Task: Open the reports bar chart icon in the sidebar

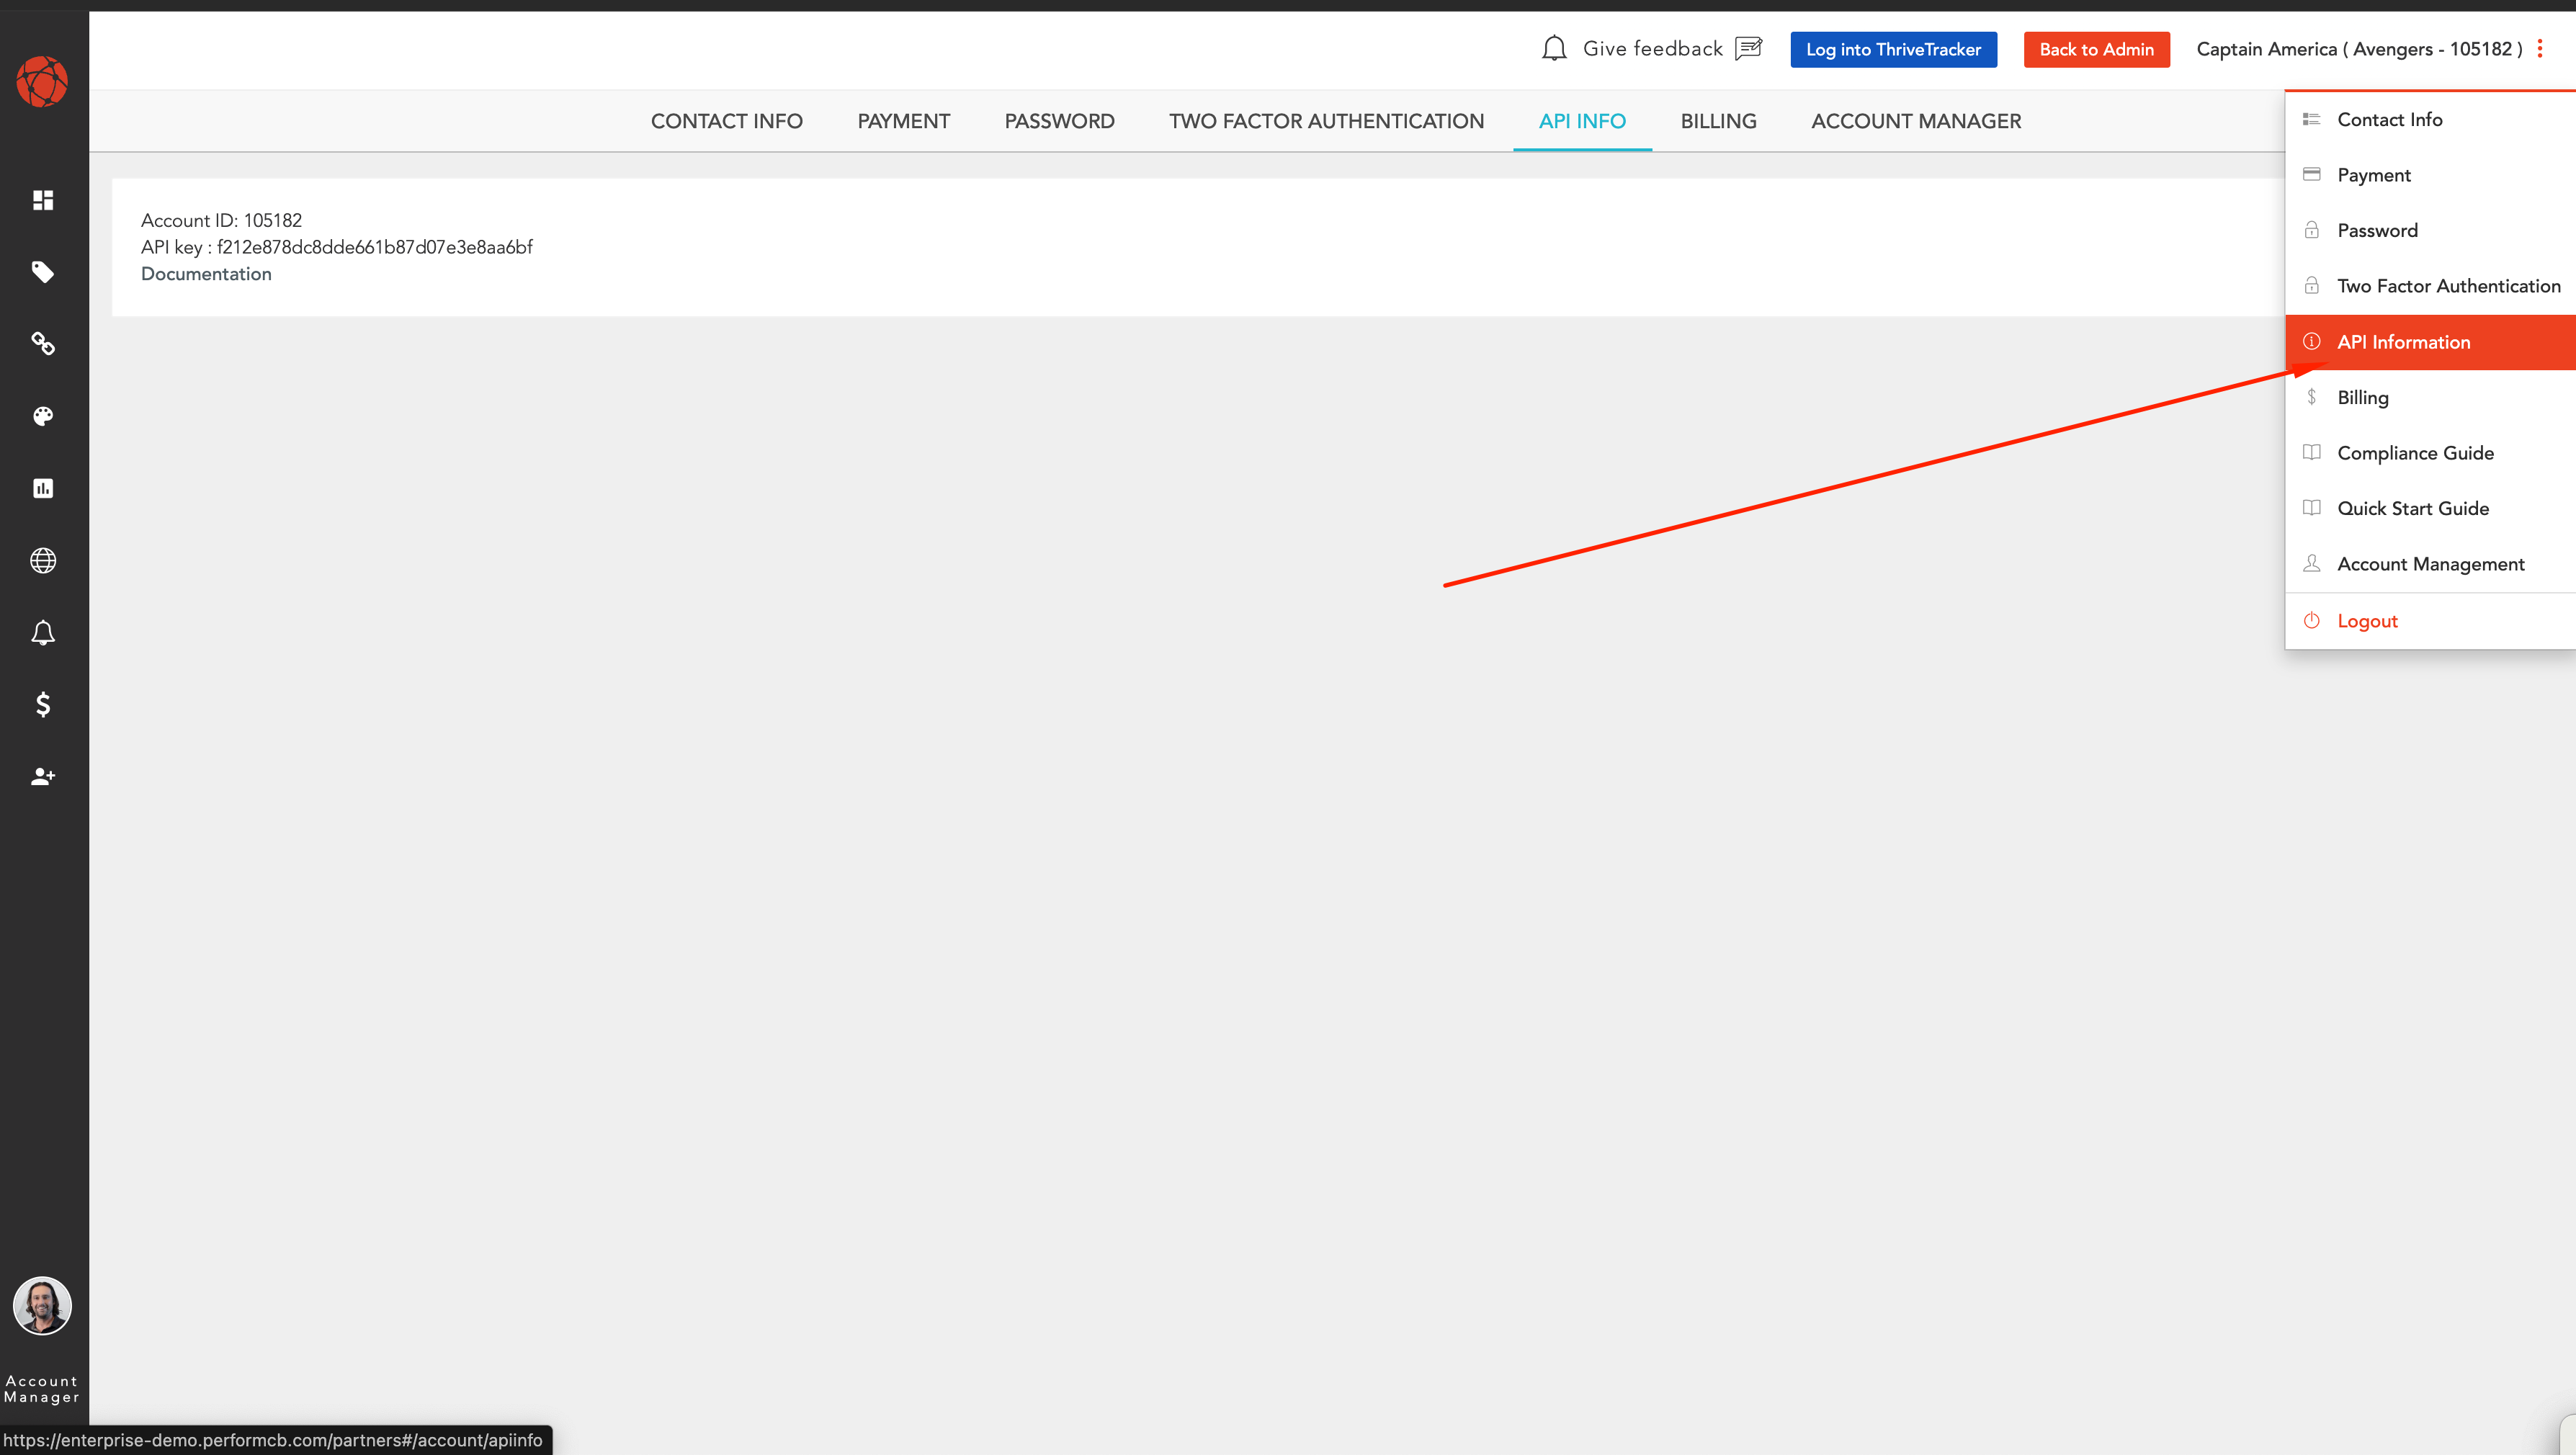Action: [43, 488]
